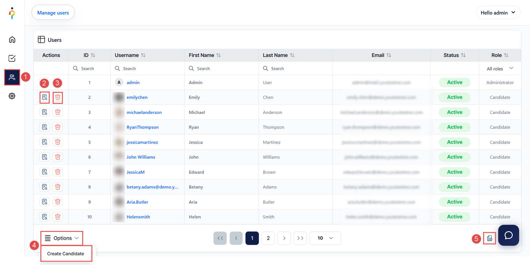Toggle sorting on Email column
The image size is (530, 265).
(389, 55)
